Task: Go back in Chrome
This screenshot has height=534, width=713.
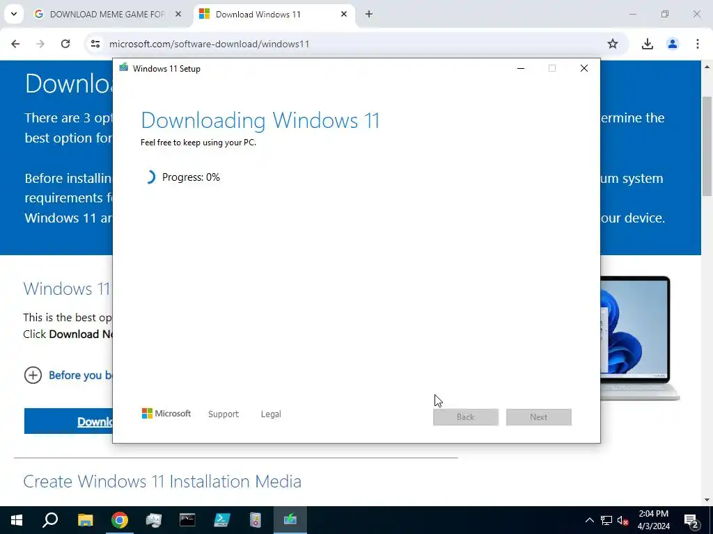Action: pyautogui.click(x=15, y=44)
